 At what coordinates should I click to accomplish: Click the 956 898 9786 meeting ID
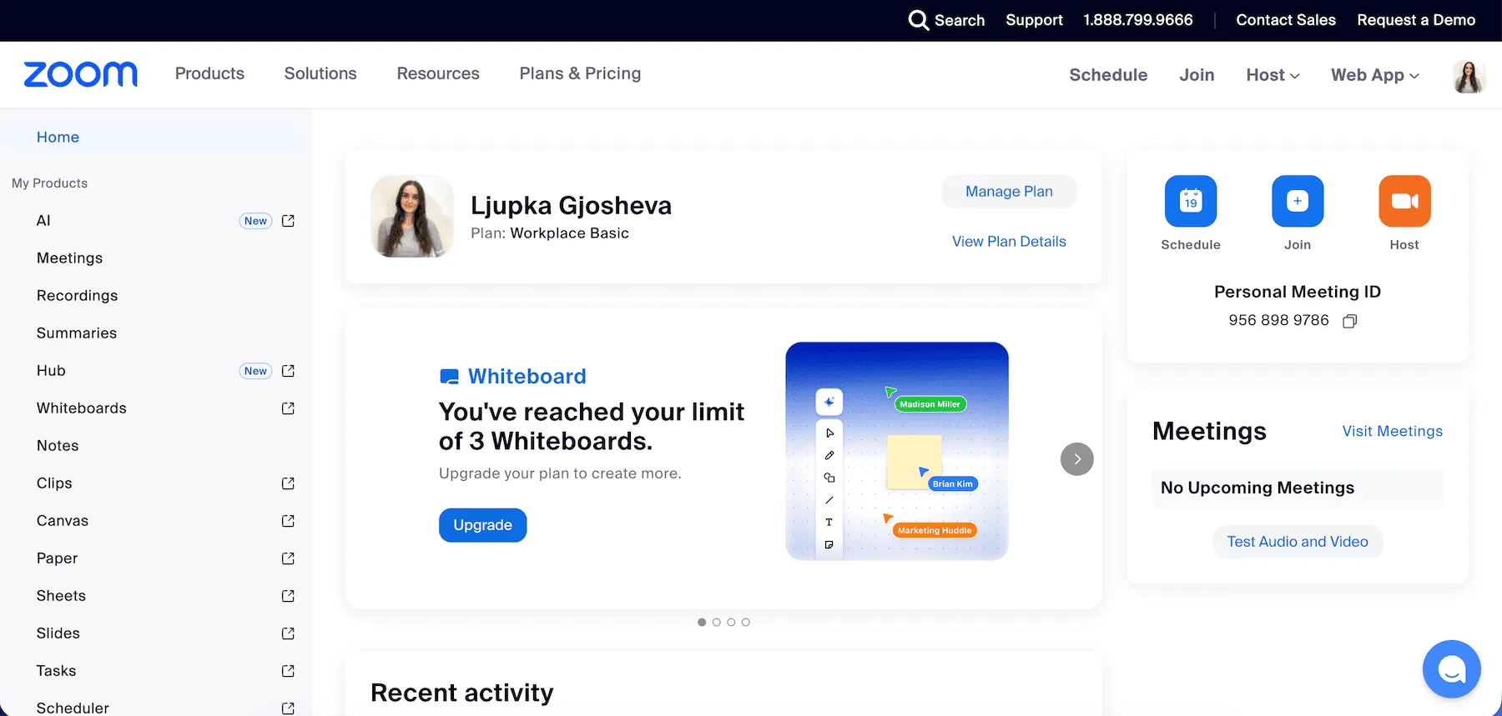[1278, 320]
